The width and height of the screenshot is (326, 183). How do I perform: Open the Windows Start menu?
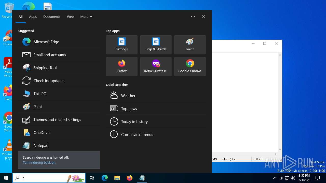[6, 178]
